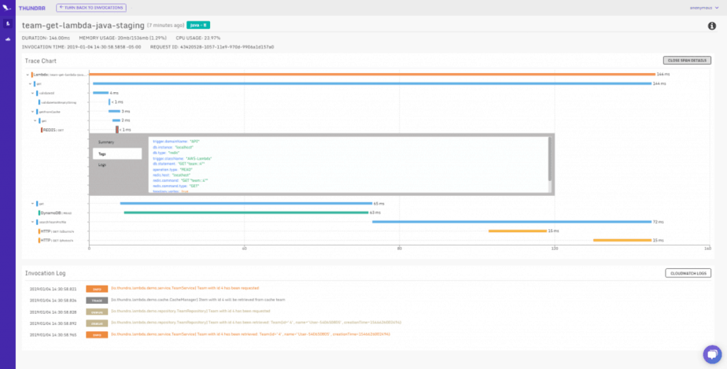The image size is (727, 369).
Task: Open the invocation info icon
Action: pyautogui.click(x=711, y=26)
